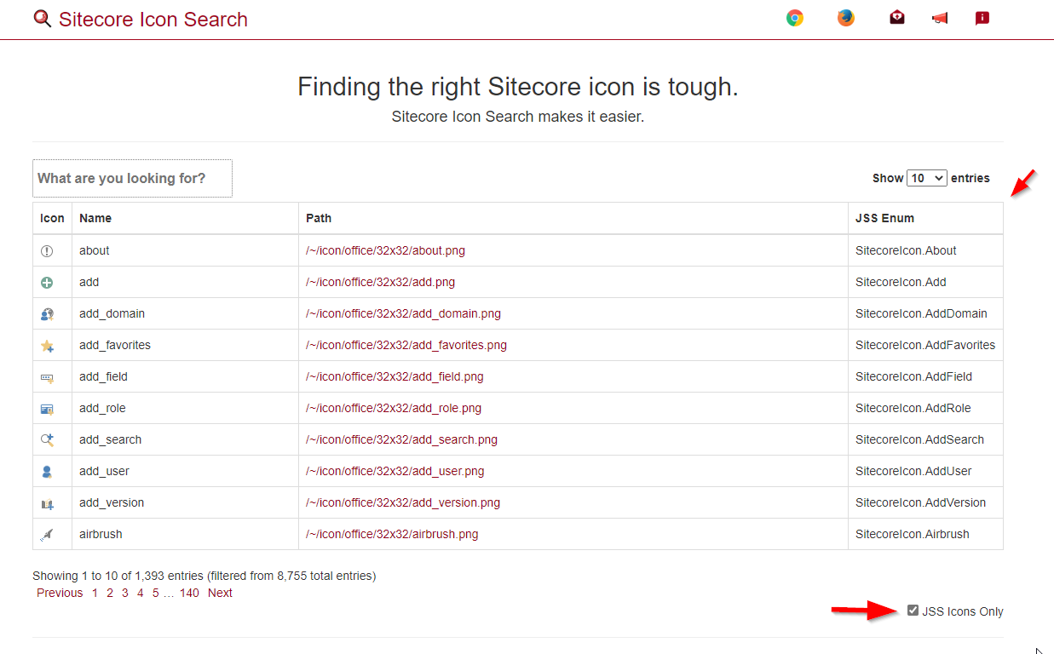Click the add_user person icon

tap(47, 472)
